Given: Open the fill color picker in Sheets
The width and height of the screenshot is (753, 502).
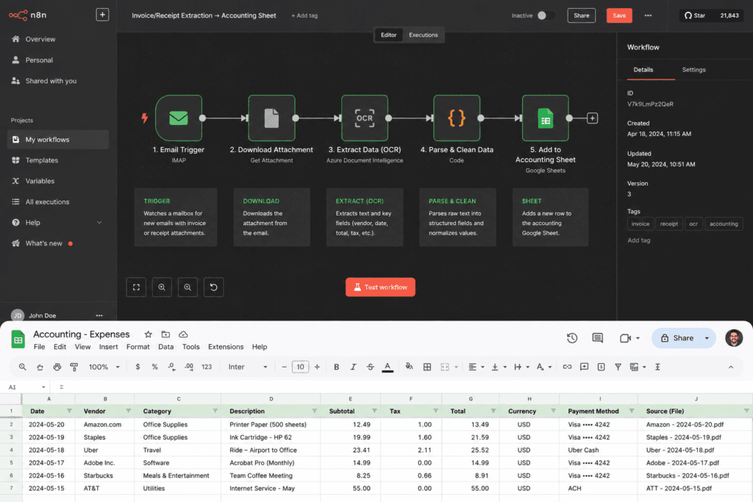Looking at the screenshot, I should pos(409,367).
